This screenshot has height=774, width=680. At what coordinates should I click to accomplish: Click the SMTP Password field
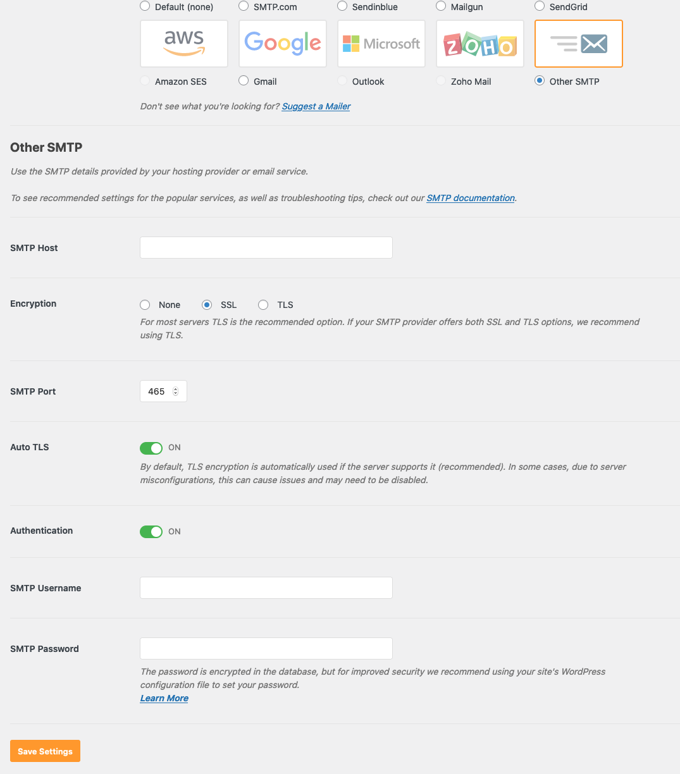[x=266, y=649]
